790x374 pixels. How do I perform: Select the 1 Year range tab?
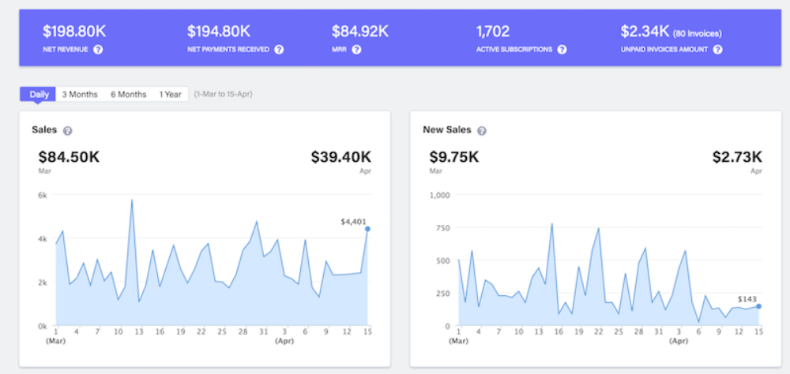pyautogui.click(x=171, y=94)
